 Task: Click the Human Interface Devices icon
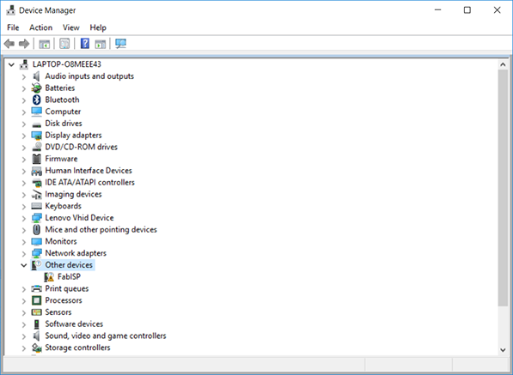(37, 171)
